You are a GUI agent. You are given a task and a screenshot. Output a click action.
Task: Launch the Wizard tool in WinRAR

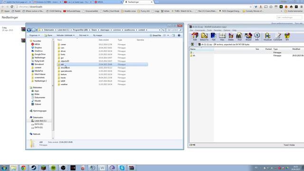click(x=248, y=37)
